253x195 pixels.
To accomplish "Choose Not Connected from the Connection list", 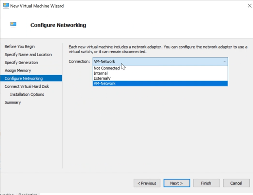I will tap(107, 68).
